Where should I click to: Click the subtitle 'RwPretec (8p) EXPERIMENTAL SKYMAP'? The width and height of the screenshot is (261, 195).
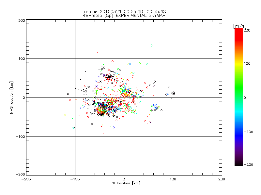124,15
